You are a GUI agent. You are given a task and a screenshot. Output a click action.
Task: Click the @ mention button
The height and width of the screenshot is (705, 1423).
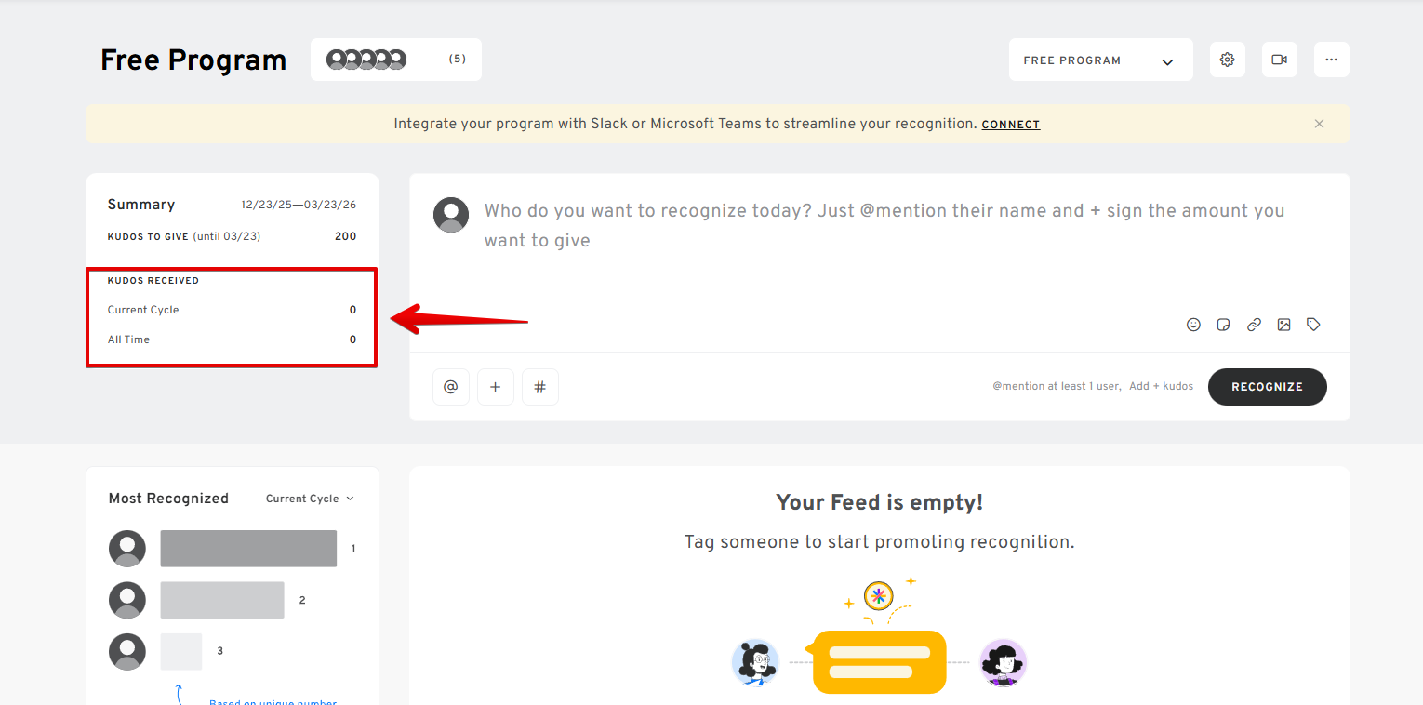pyautogui.click(x=451, y=387)
